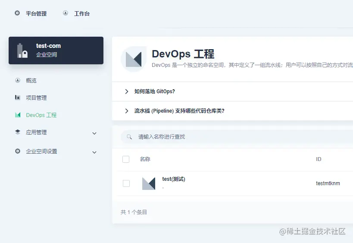Click the 共 1 个条目 count text
The height and width of the screenshot is (243, 353).
click(134, 212)
